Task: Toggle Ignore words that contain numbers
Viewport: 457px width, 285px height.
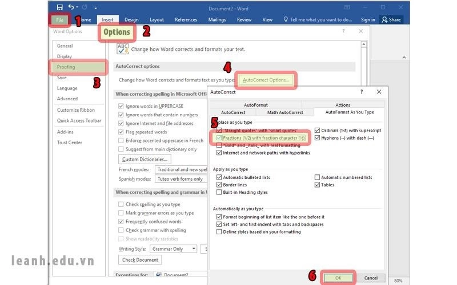Action: pos(121,115)
